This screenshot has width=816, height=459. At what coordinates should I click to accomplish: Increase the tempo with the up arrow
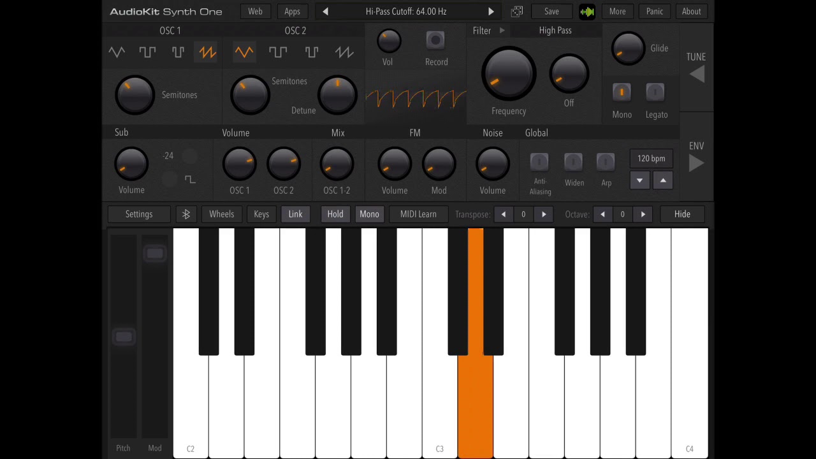[x=663, y=181]
